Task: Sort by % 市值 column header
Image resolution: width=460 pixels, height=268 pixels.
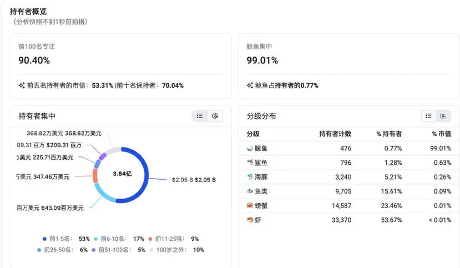Action: point(442,134)
